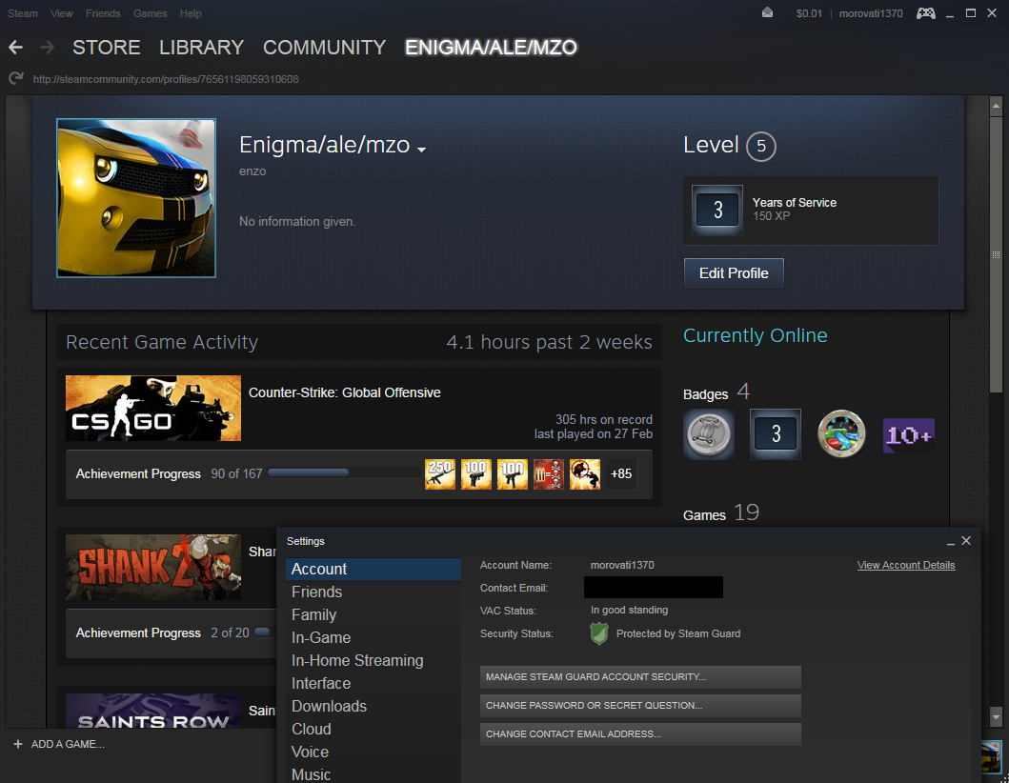The image size is (1009, 783).
Task: Open friends avatar in bottom right corner
Action: tap(991, 757)
